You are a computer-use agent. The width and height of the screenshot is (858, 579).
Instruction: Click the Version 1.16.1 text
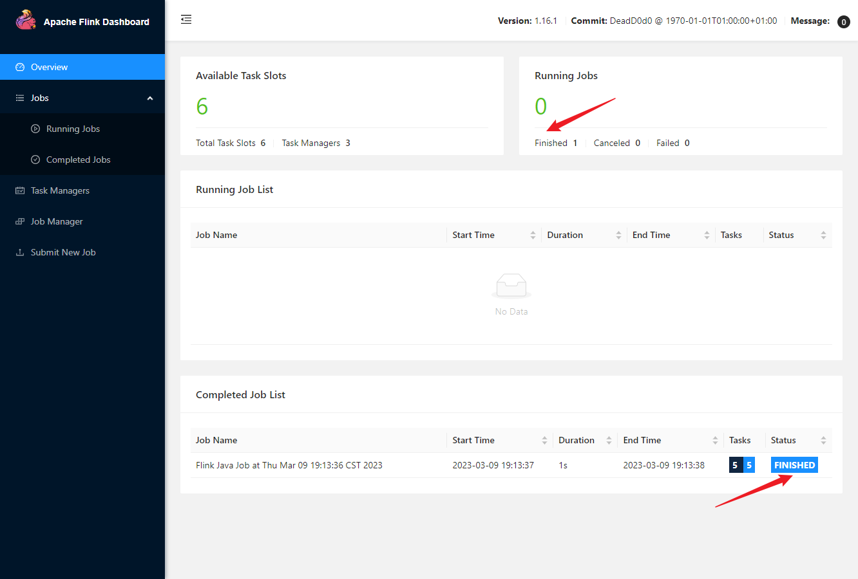528,21
